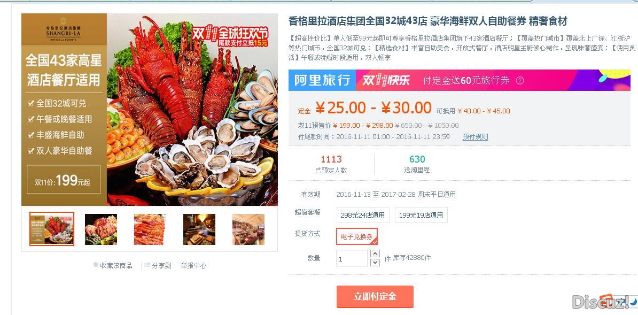Image resolution: width=638 pixels, height=315 pixels.
Task: Select the third crab legs thumbnail
Action: (150, 229)
